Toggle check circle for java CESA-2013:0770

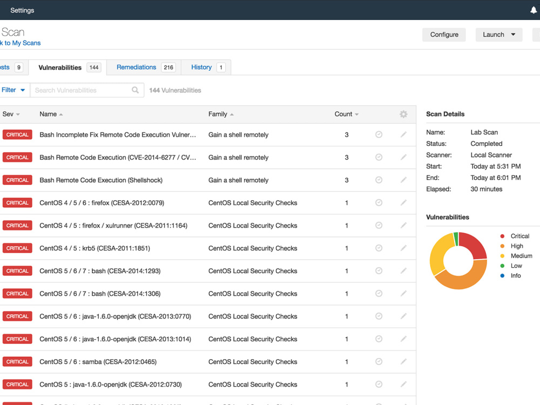(x=379, y=316)
